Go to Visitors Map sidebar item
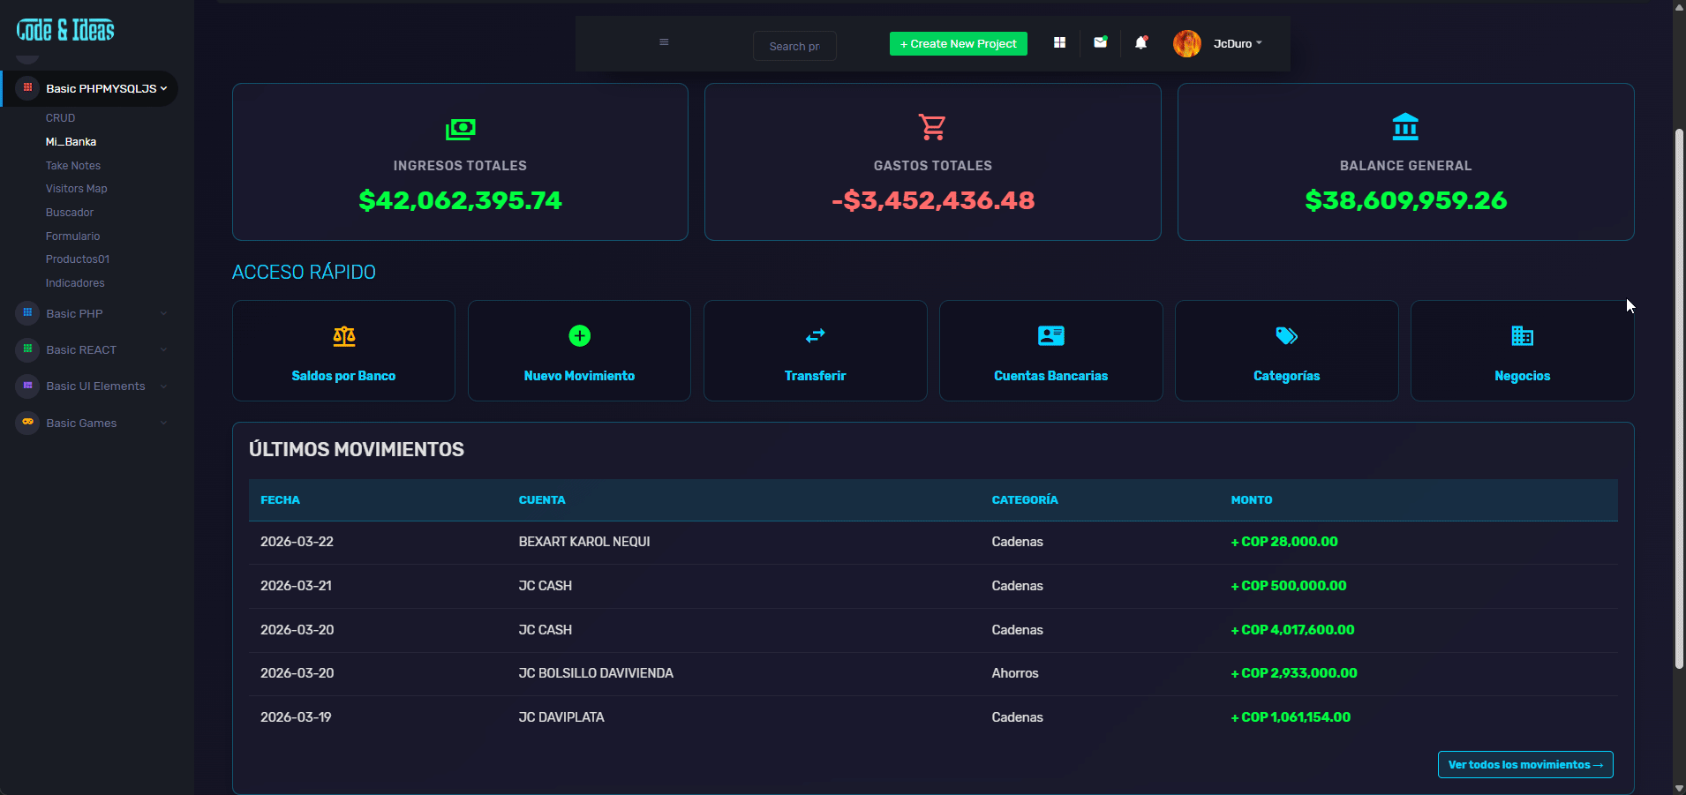 pos(77,189)
